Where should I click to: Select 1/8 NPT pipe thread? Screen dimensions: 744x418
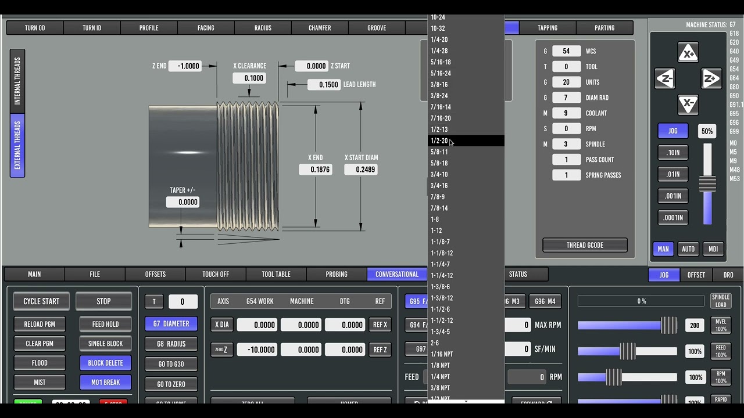466,365
